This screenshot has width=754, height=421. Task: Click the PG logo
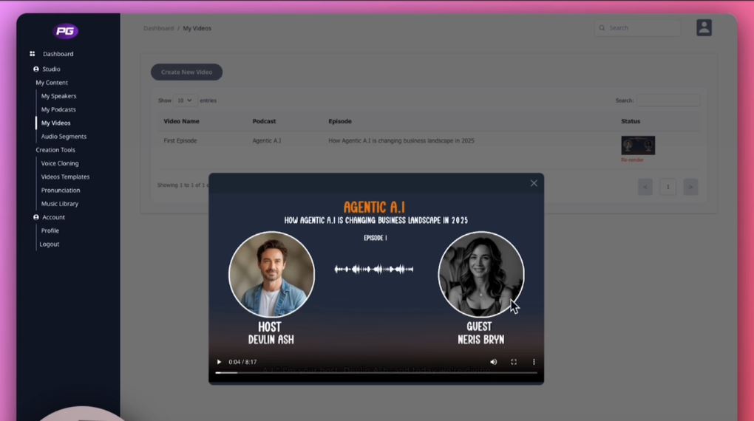(x=65, y=31)
